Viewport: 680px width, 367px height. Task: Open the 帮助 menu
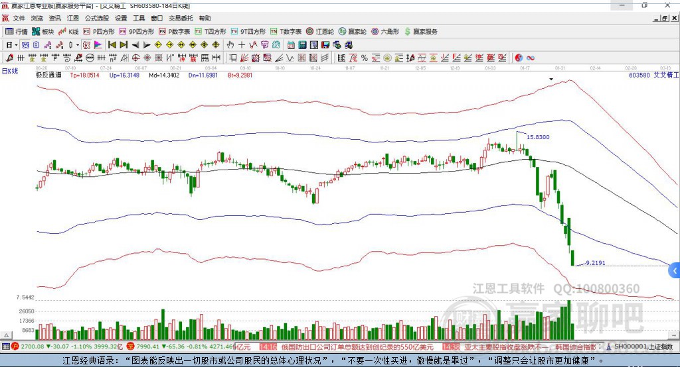[205, 18]
